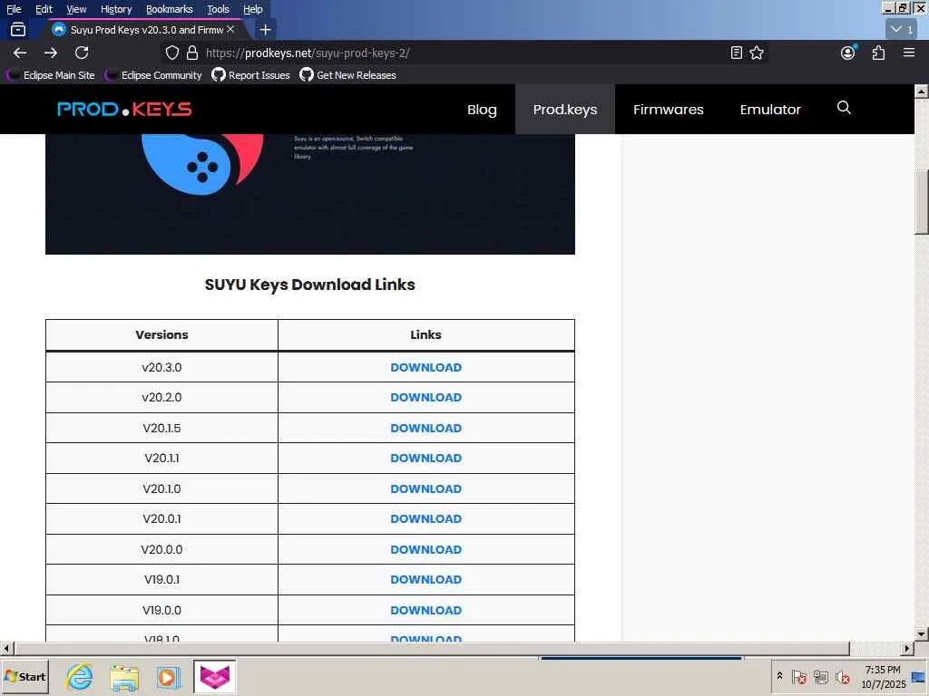Close the Suyu Prod Keys tab
929x696 pixels.
[x=230, y=29]
